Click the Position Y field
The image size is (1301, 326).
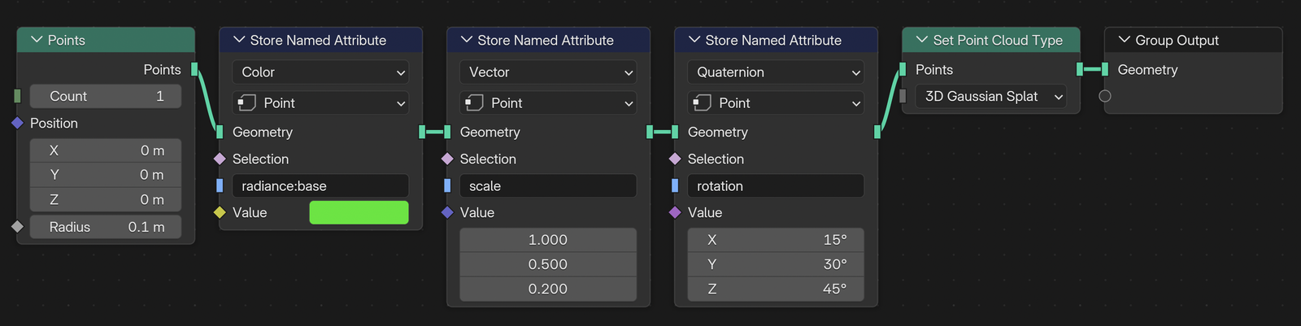(x=106, y=175)
